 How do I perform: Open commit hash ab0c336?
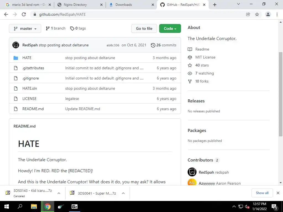(x=113, y=45)
